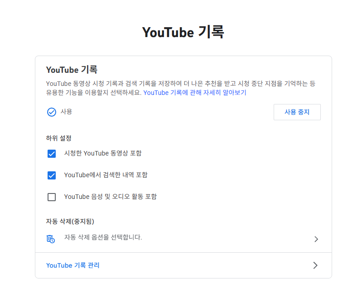The height and width of the screenshot is (283, 338).
Task: Open the YouTube 기록 관리 link
Action: pos(72,265)
